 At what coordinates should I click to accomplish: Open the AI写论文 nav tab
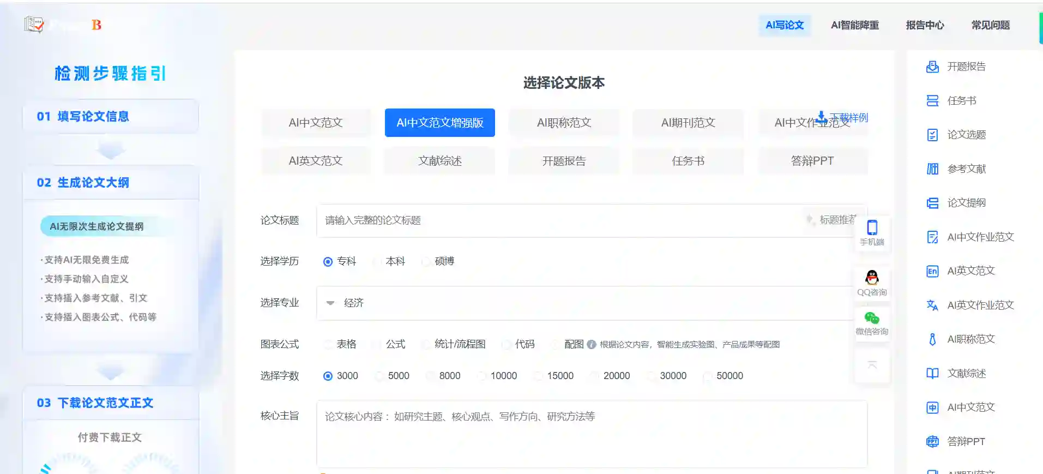click(785, 25)
